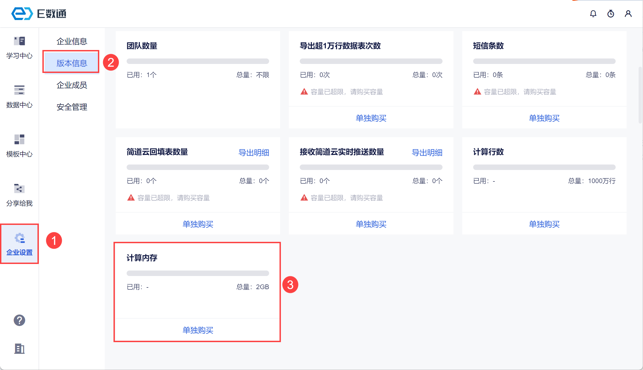The width and height of the screenshot is (643, 370).
Task: Click the user profile icon
Action: tap(628, 14)
